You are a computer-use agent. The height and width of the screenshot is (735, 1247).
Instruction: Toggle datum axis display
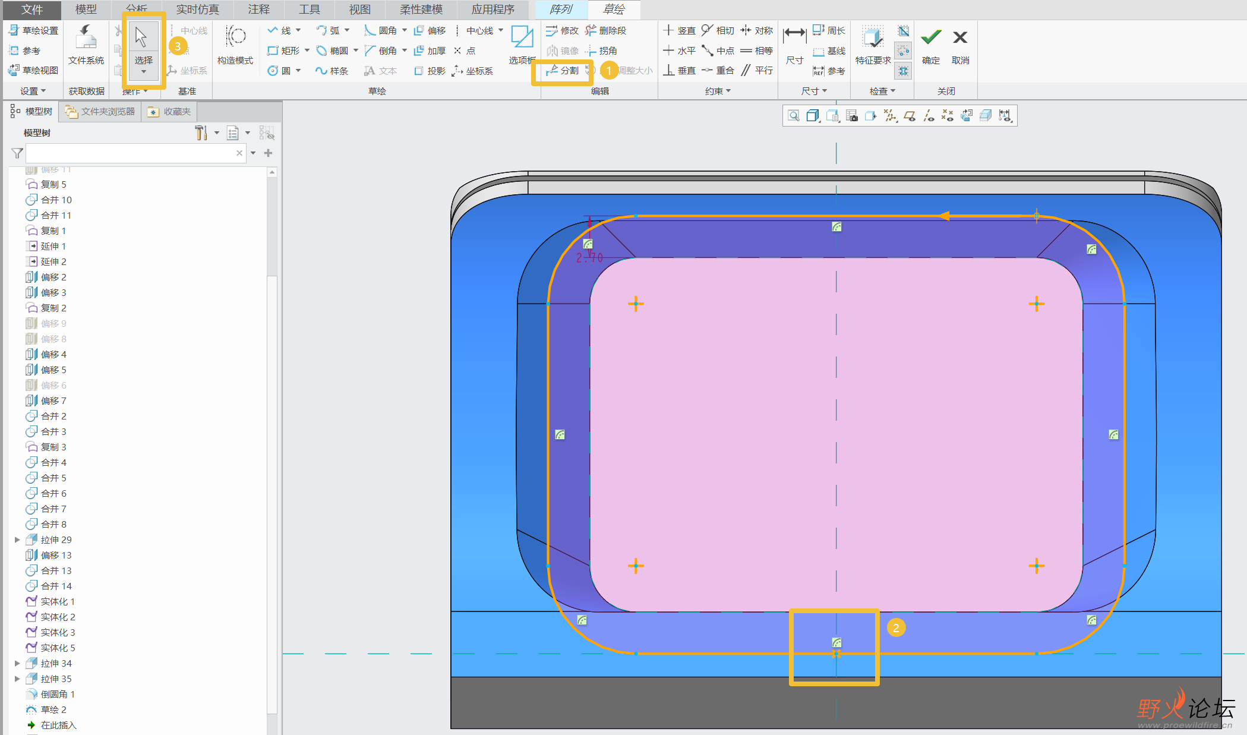(x=929, y=116)
